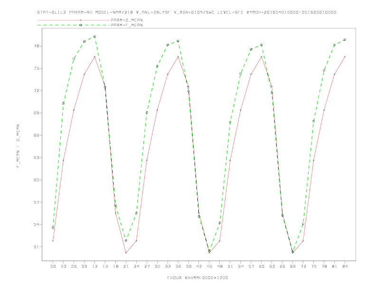This screenshot has width=376, height=290.
Task: Click the chart title line starting STAT=SL1L2
Action: pyautogui.click(x=187, y=12)
